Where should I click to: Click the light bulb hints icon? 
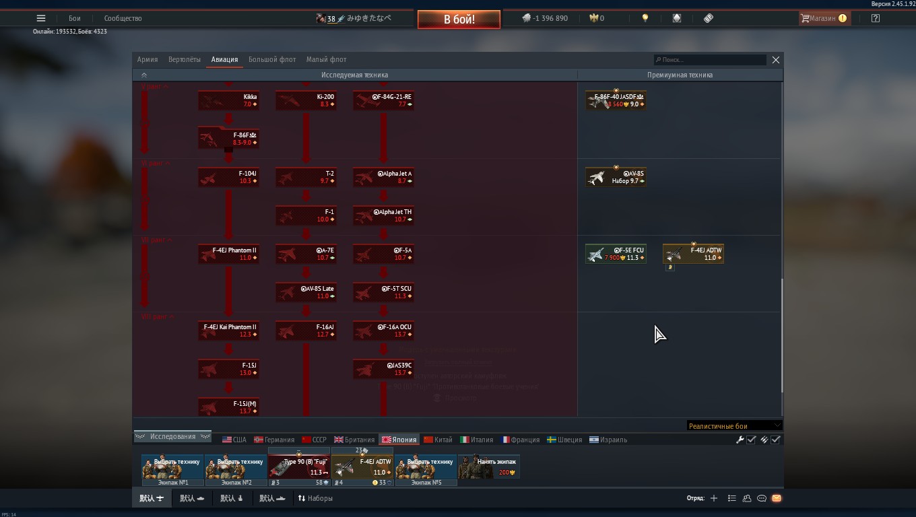[x=645, y=18]
